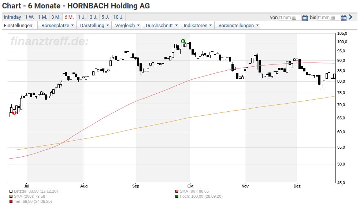Click the 'Aug' month label on axis
The image size is (360, 208).
point(84,186)
